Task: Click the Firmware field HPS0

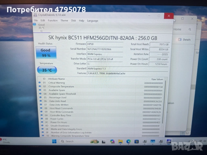Action: (x=105, y=44)
